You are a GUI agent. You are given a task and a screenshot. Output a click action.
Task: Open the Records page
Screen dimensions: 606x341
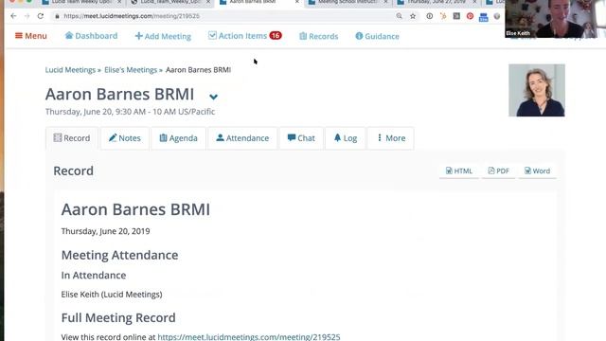click(x=319, y=36)
